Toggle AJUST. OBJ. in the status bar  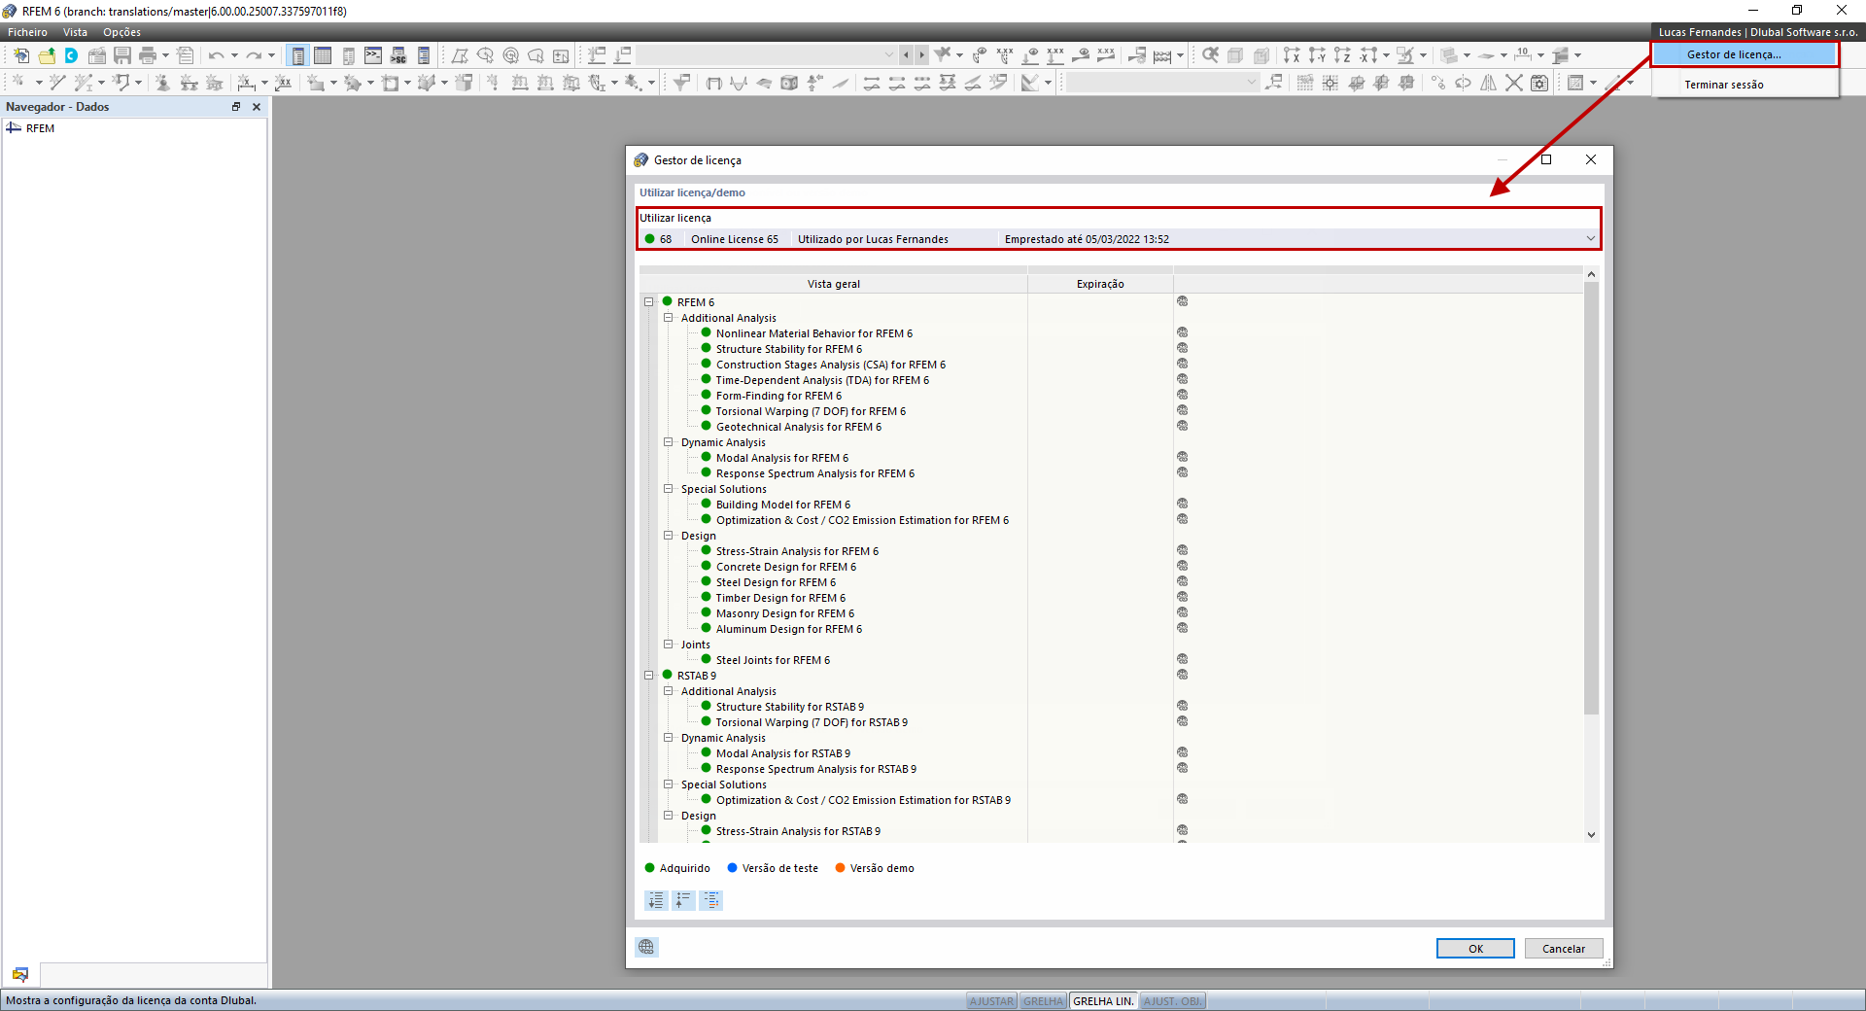pos(1173,1001)
